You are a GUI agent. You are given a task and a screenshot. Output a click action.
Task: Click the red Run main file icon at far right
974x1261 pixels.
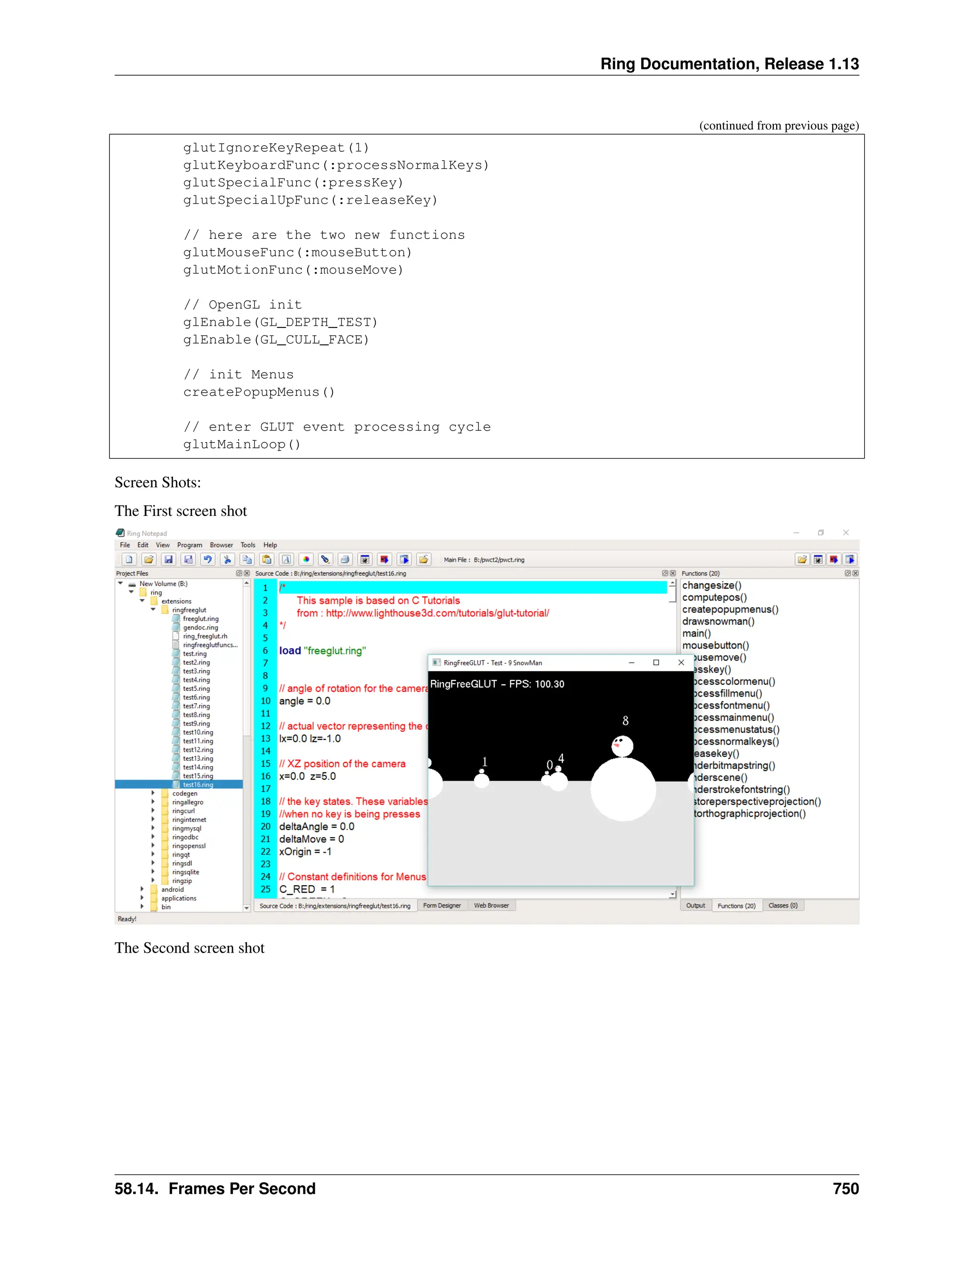click(x=834, y=559)
